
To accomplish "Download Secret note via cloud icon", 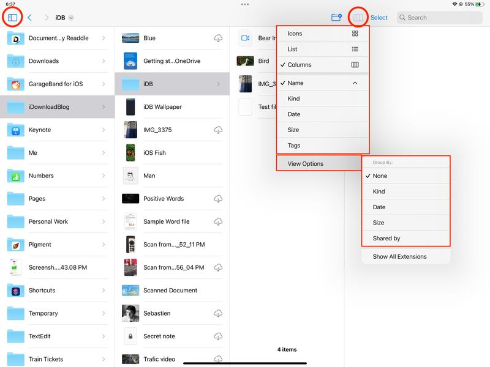I will point(218,336).
